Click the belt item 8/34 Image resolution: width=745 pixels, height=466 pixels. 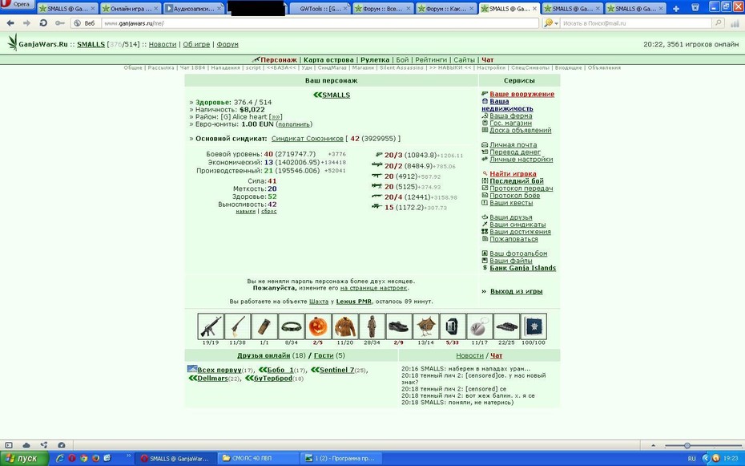292,326
